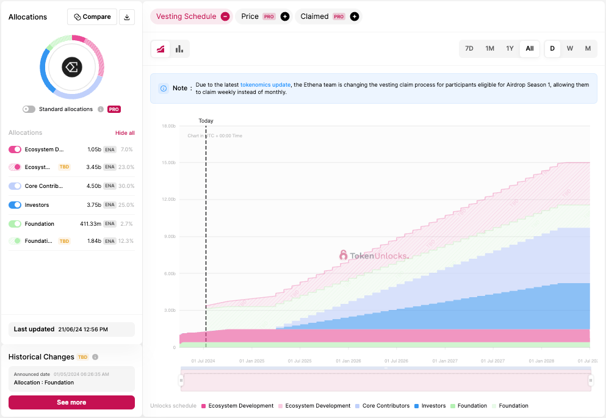Viewport: 606px width, 418px height.
Task: Grab the right handle of range slider
Action: tap(591, 381)
